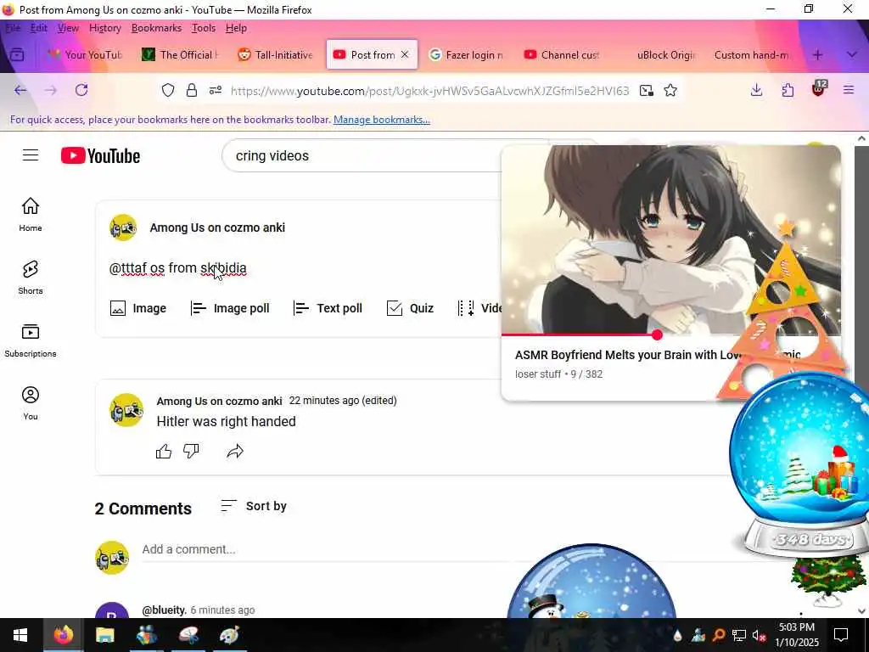Open the Firefox Downloads panel
This screenshot has width=869, height=652.
pos(756,90)
